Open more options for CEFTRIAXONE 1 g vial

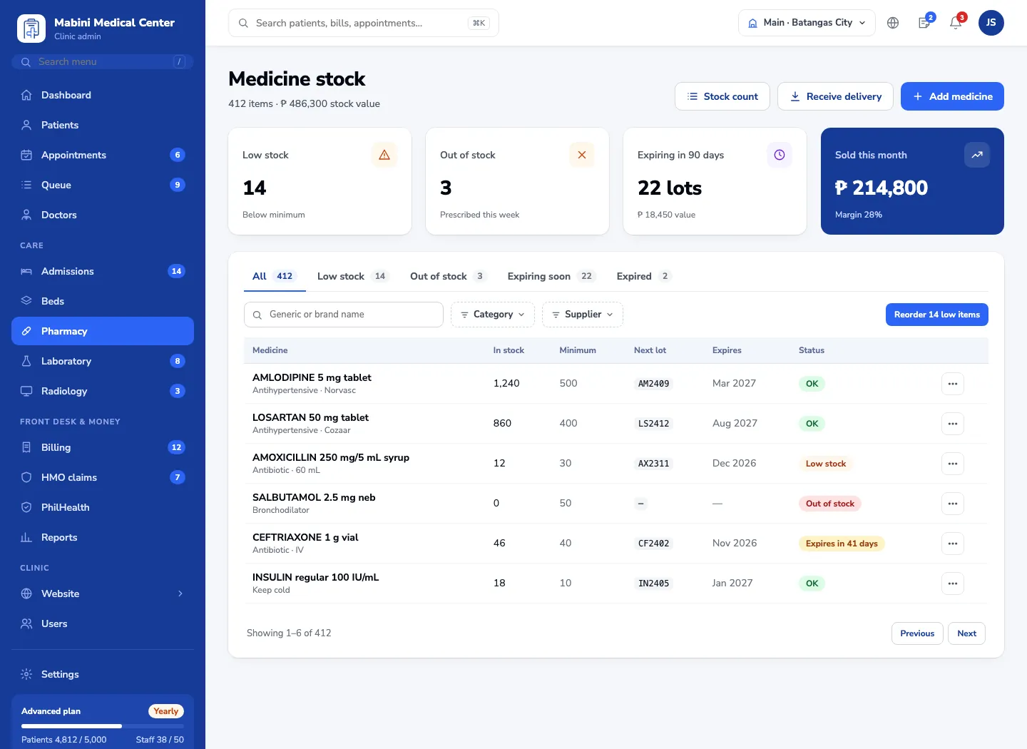click(x=953, y=544)
